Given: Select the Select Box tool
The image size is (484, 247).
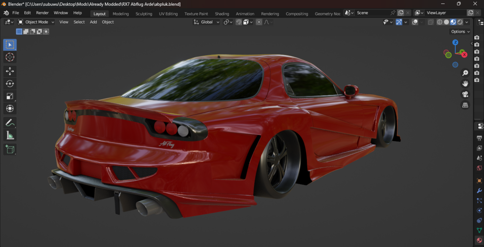Looking at the screenshot, I should pyautogui.click(x=10, y=45).
